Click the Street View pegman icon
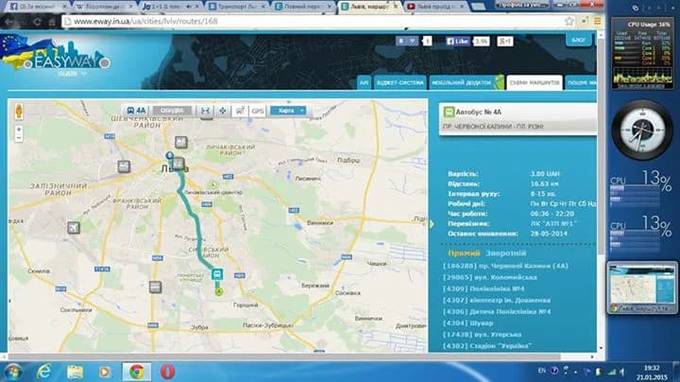The image size is (680, 382). pos(19,112)
